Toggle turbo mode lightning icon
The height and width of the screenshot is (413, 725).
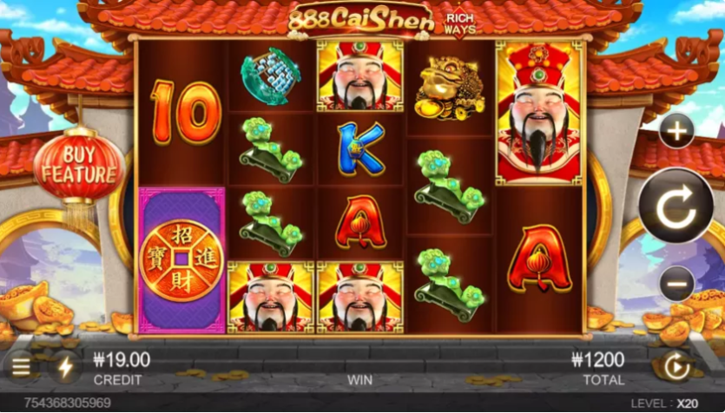coord(65,367)
